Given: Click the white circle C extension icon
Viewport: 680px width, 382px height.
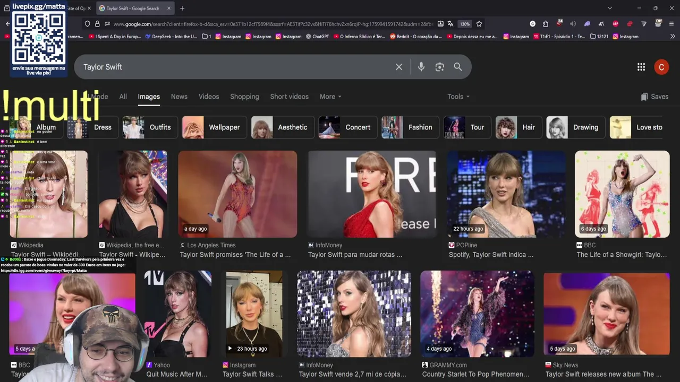Looking at the screenshot, I should pyautogui.click(x=533, y=24).
